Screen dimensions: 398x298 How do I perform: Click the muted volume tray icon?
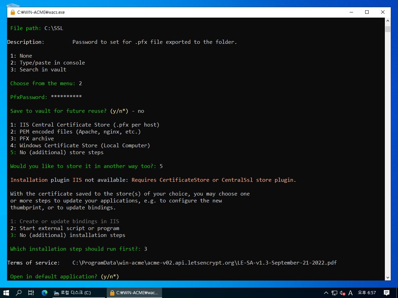(342, 293)
